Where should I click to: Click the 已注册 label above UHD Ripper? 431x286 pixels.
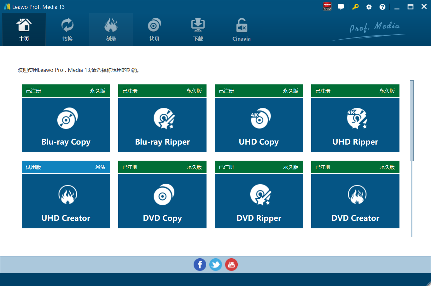click(x=323, y=91)
